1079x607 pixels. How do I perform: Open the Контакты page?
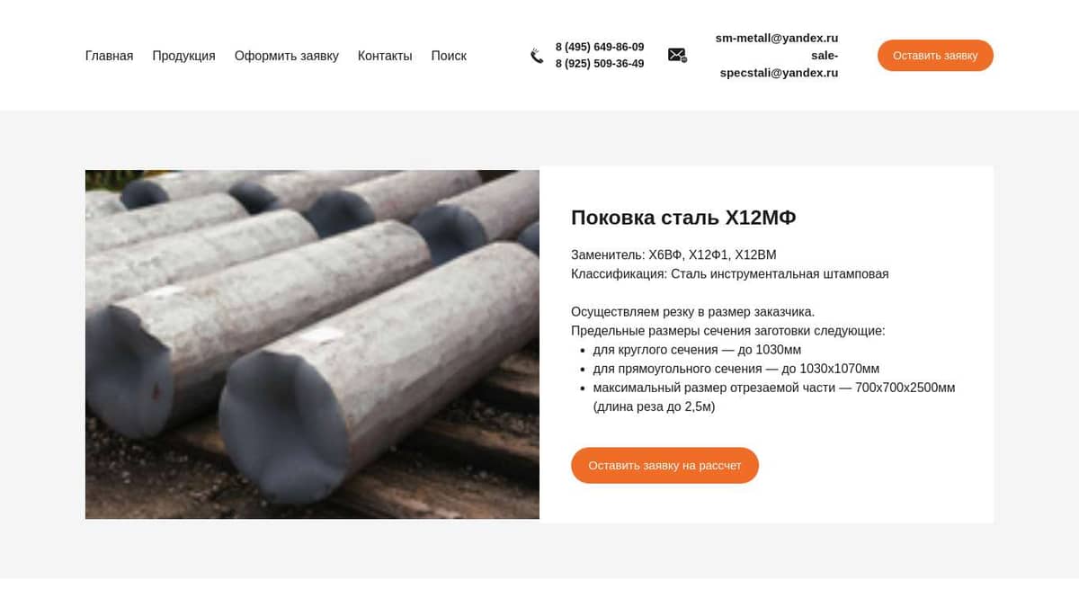[385, 56]
